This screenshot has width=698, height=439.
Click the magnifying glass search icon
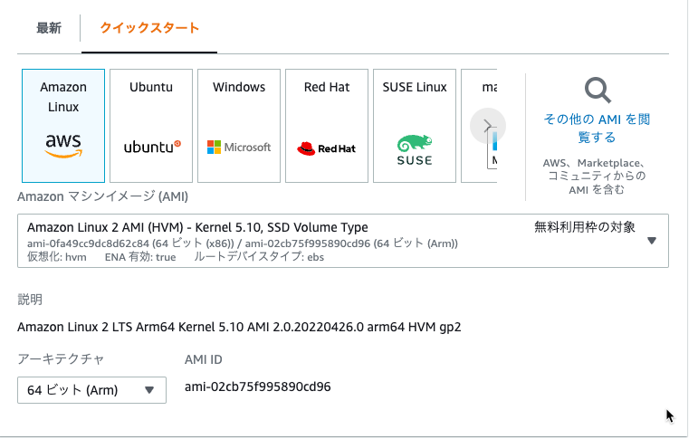click(x=598, y=91)
